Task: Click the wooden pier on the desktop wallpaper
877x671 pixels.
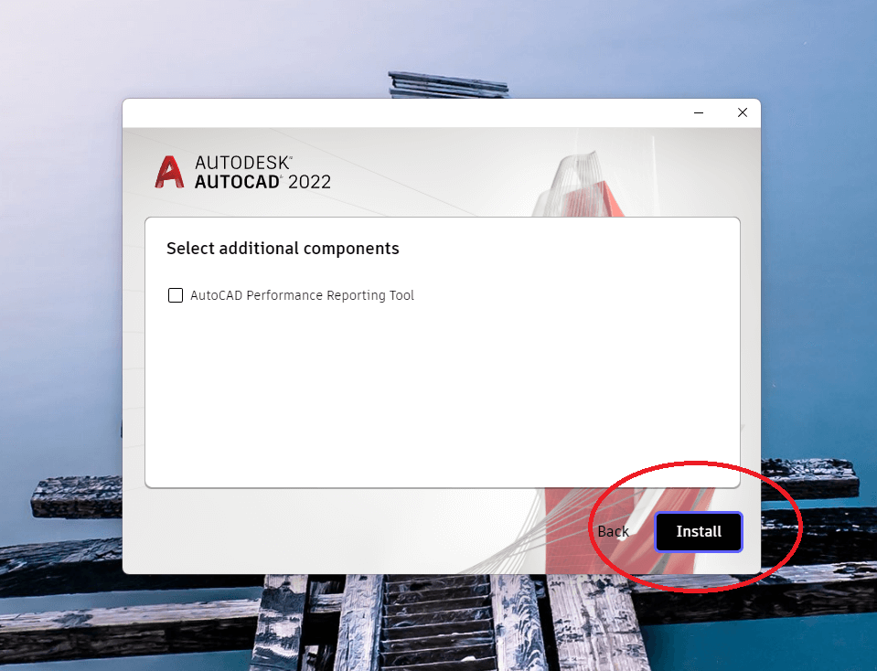Action: click(442, 621)
